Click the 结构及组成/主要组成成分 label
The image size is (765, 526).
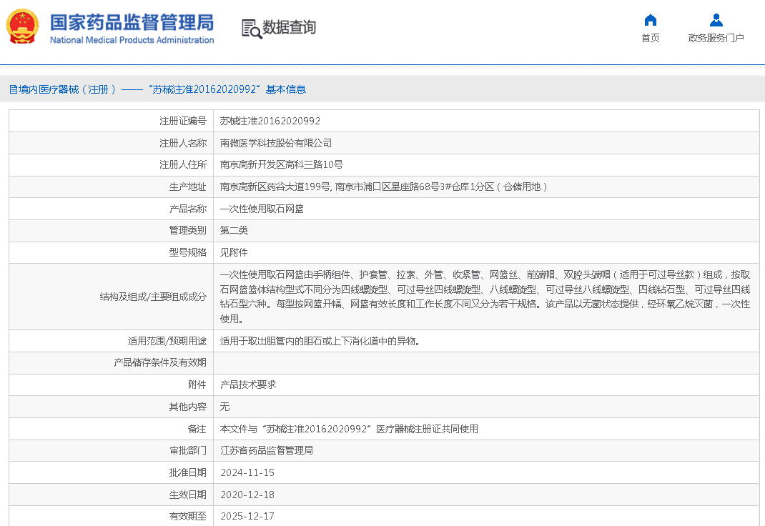tap(153, 297)
